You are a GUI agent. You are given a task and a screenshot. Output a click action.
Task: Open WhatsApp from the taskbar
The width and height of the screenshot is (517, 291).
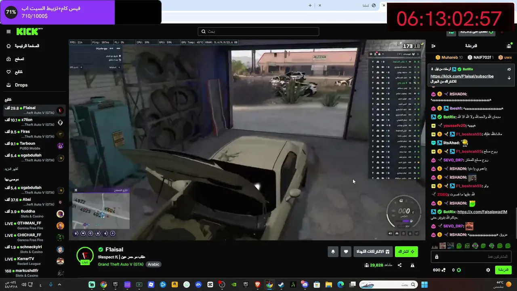[186, 285]
